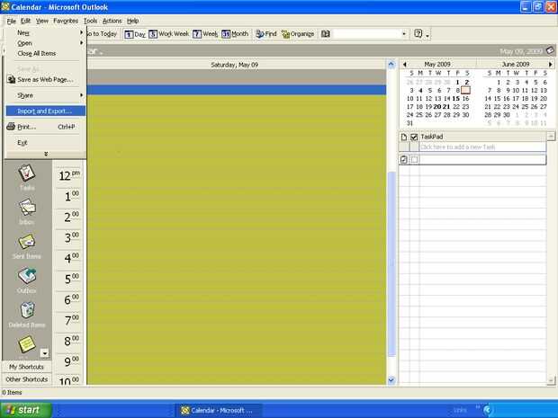This screenshot has height=418, width=558.
Task: Click the Organize toolbar button
Action: coord(298,34)
